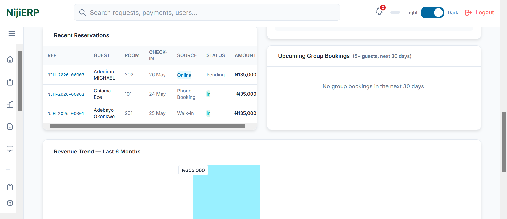The height and width of the screenshot is (219, 507).
Task: Click the Pending status cell
Action: (215, 75)
